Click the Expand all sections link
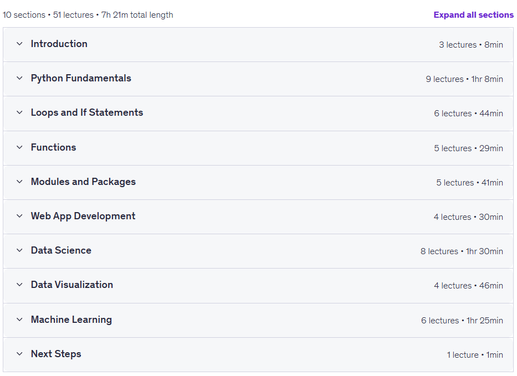The height and width of the screenshot is (376, 517). (473, 15)
